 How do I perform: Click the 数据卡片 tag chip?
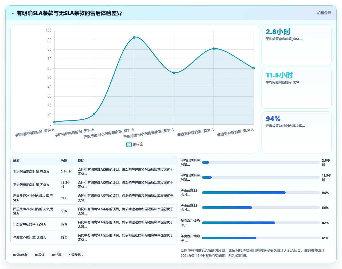[x=76, y=255]
